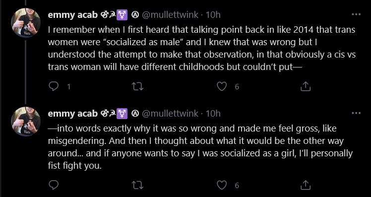
Task: Like the first tweet with 6 likes
Action: pos(222,86)
